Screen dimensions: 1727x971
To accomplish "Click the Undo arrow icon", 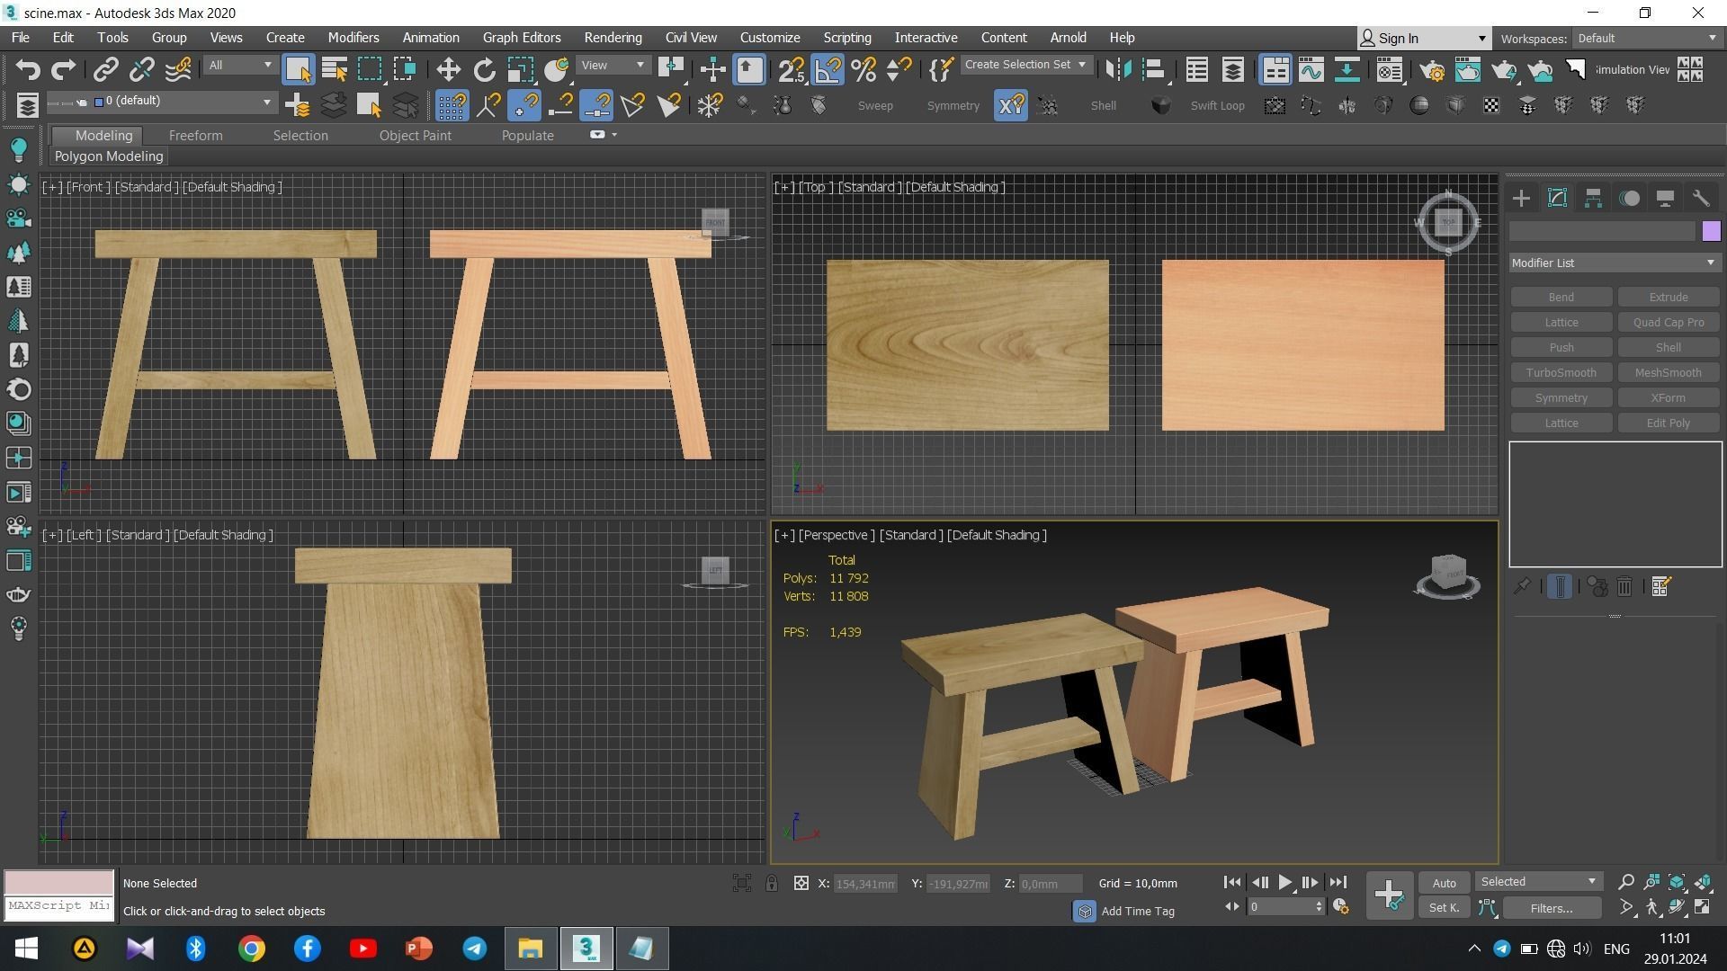I will pos(28,69).
